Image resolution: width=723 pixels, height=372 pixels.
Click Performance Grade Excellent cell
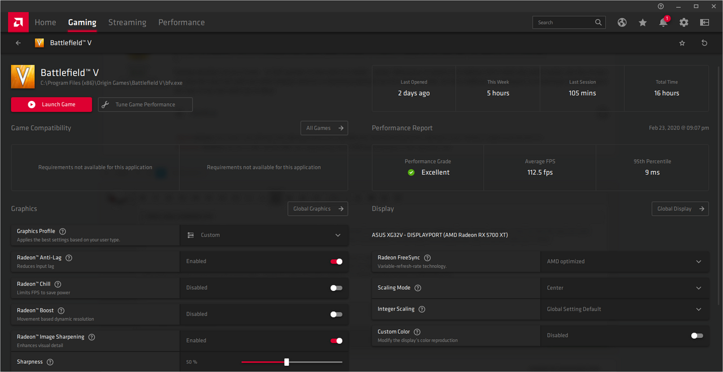point(428,167)
